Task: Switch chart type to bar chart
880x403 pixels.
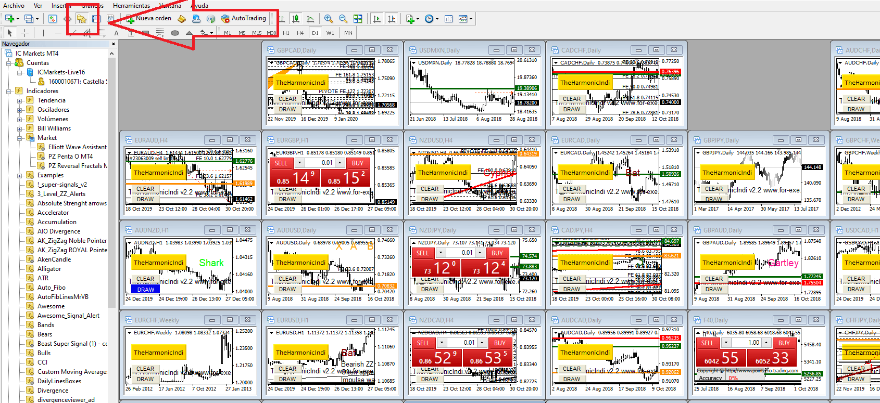Action: [282, 19]
